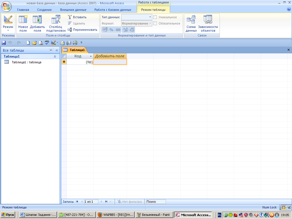The image size is (292, 219).
Task: Select the new record row selector asterisk
Action: pos(64,62)
